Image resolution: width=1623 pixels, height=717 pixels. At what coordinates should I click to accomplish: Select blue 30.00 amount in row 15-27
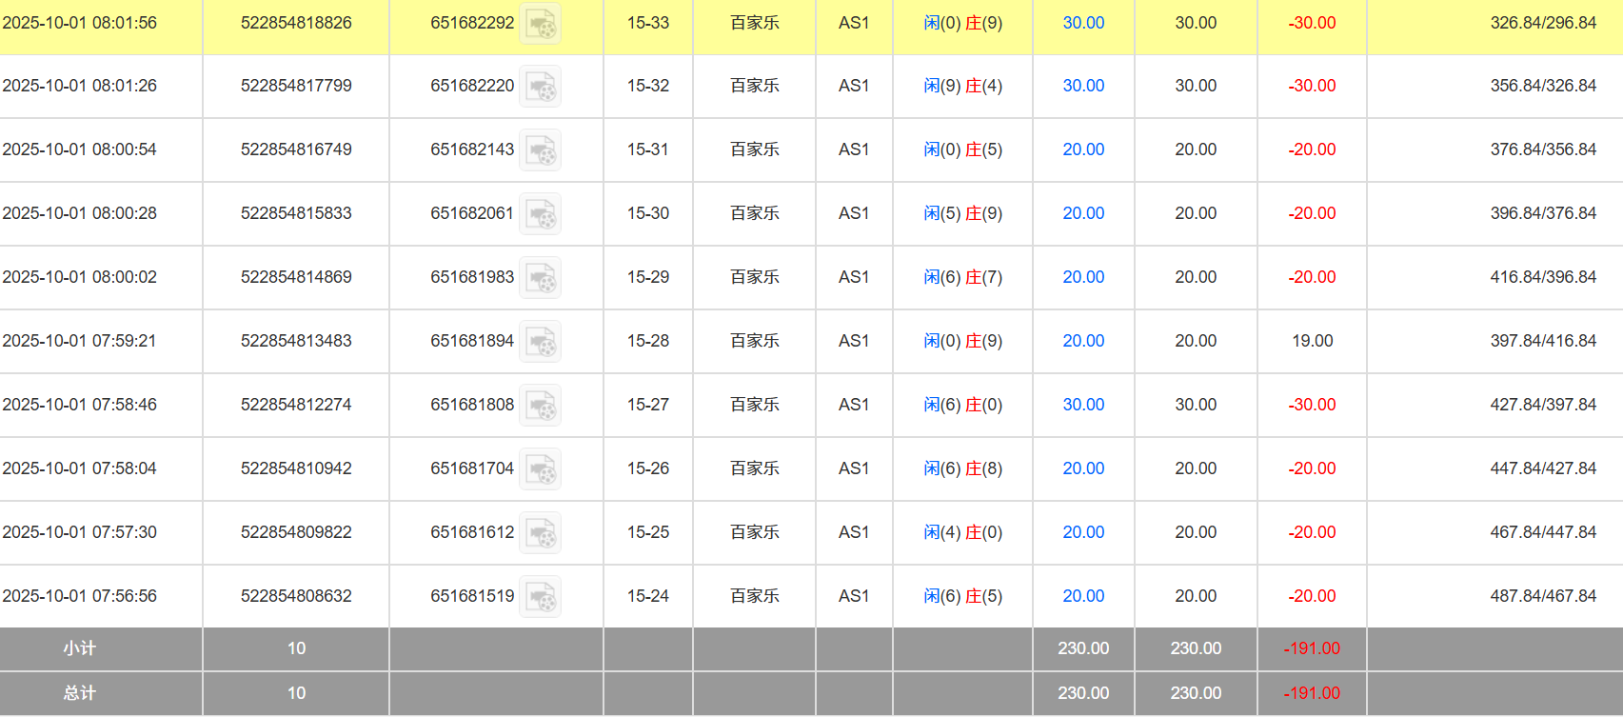1083,405
